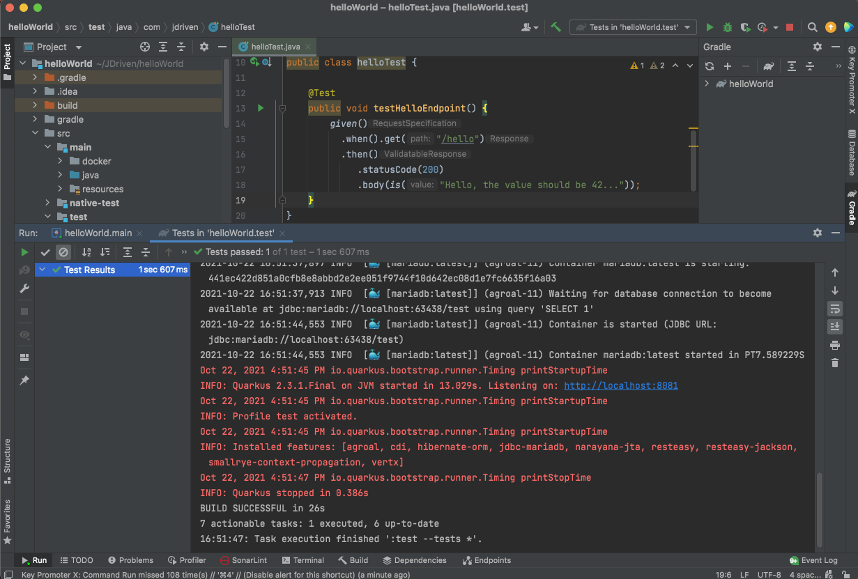The image size is (858, 579).
Task: Select the build folder in Project tree
Action: [67, 105]
